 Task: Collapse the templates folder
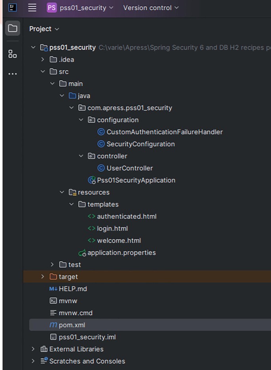(71, 205)
